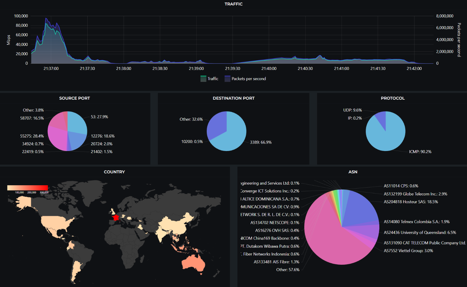Select AS204818 Hosteur SAS: 18.5% label
This screenshot has width=467, height=287.
point(411,202)
